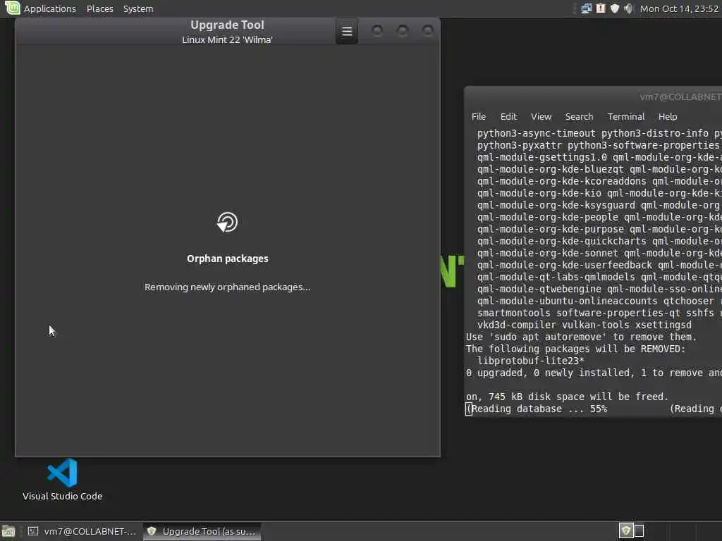Click the show desktop button in the bottom panel
The height and width of the screenshot is (541, 722).
[x=8, y=531]
